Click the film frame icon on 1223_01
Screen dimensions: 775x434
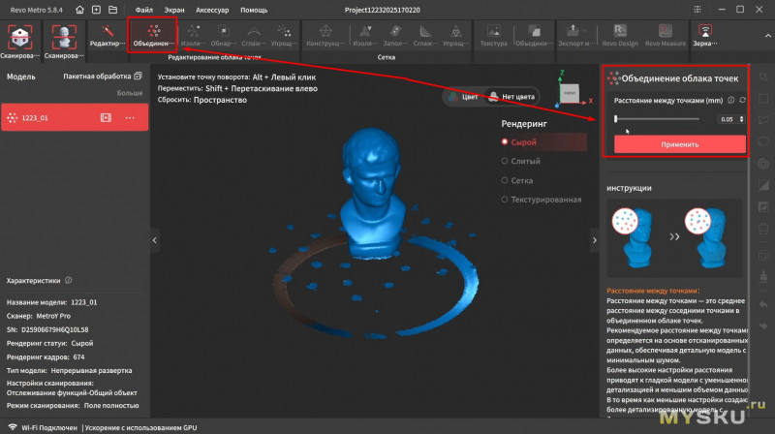pos(107,118)
